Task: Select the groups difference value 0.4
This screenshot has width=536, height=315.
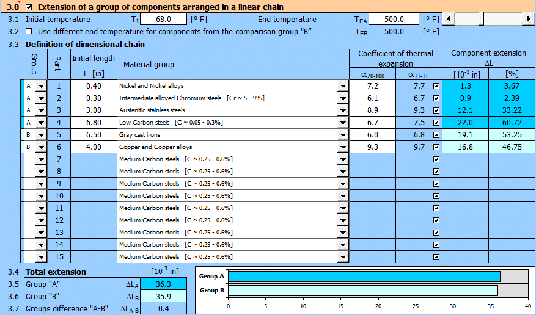Action: (x=163, y=309)
